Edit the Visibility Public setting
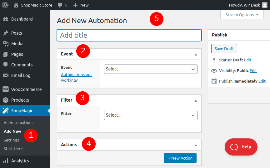The height and width of the screenshot is (168, 270). coord(253,71)
